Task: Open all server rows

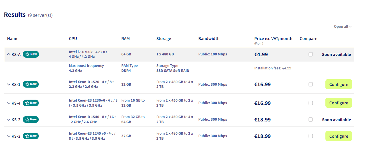Action: 343,27
